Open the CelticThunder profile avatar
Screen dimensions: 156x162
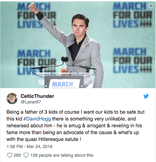tap(12, 99)
